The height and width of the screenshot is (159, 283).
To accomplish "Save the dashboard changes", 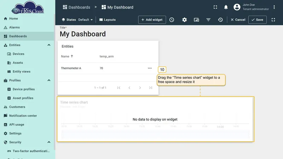I will (x=258, y=20).
